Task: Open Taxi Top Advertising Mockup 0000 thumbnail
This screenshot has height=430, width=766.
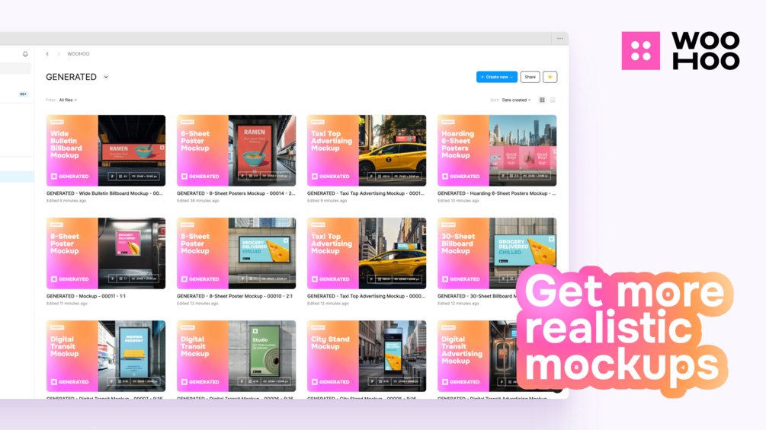Action: (x=367, y=253)
